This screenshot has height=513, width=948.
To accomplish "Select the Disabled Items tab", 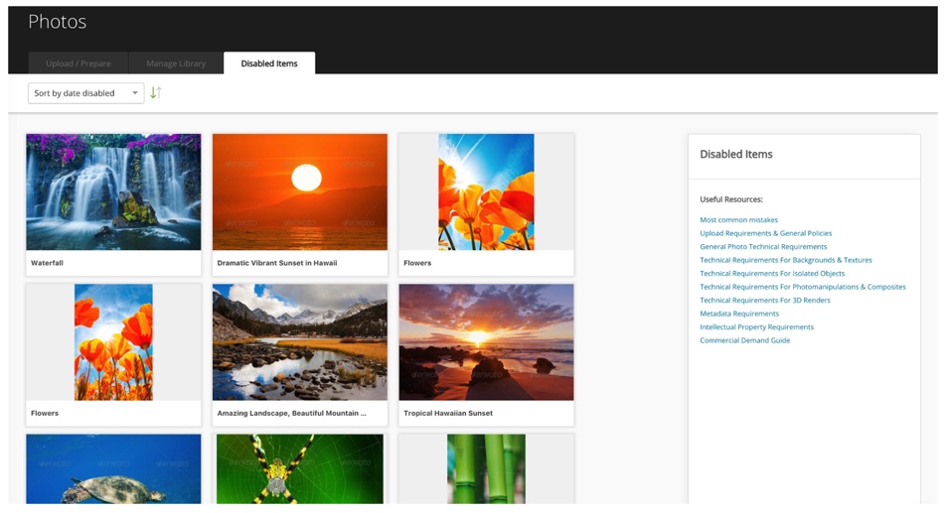I will [x=269, y=64].
